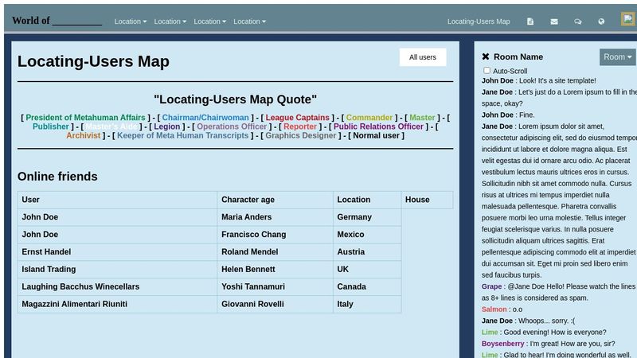Open the envelope mail icon

pyautogui.click(x=554, y=21)
